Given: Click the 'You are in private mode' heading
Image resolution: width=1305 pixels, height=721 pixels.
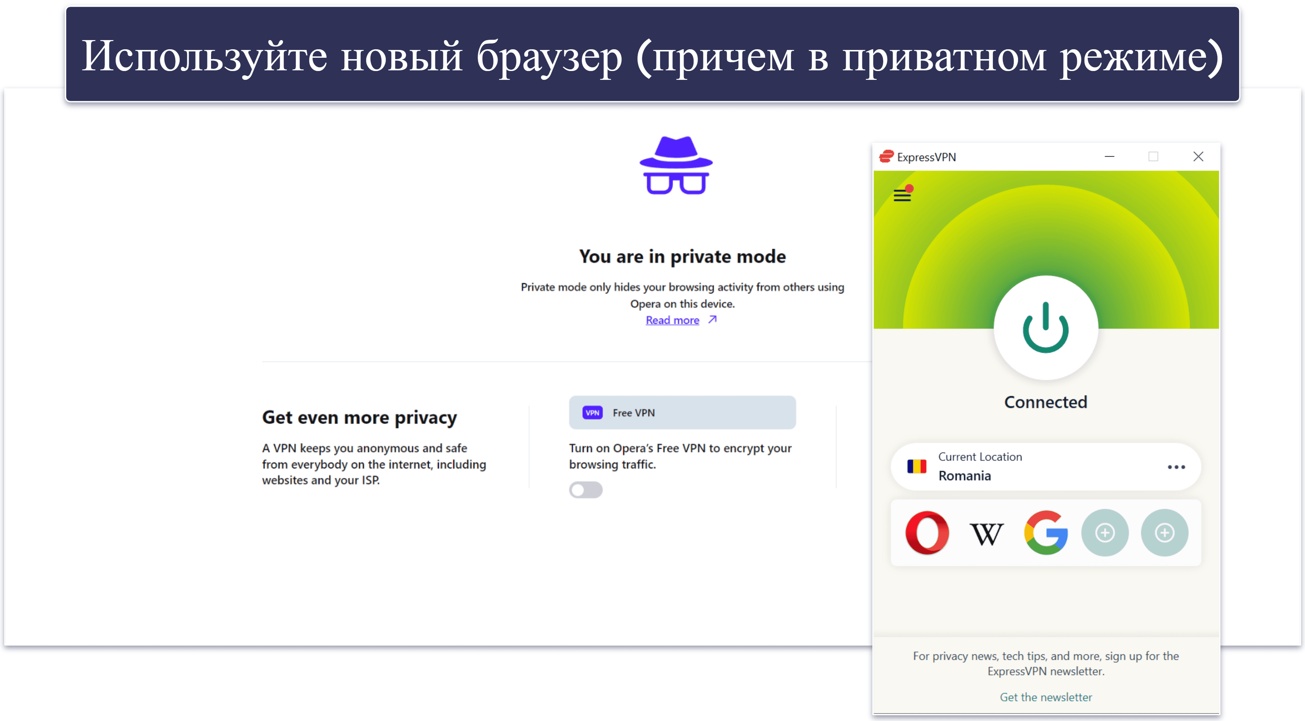Looking at the screenshot, I should tap(682, 257).
